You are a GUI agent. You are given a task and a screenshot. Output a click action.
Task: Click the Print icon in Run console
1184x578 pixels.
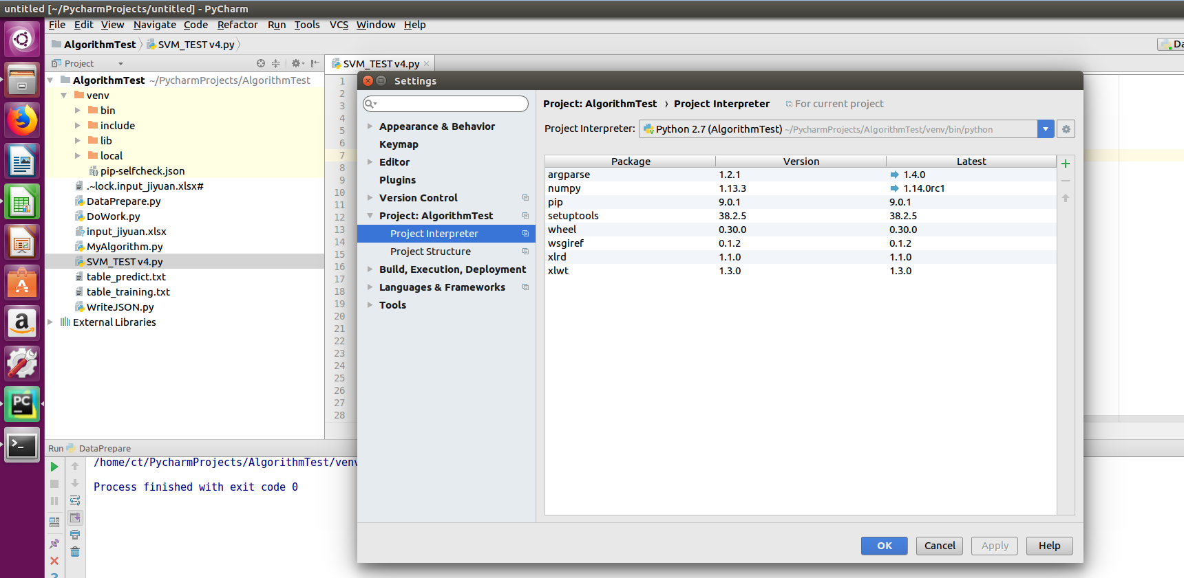tap(75, 535)
